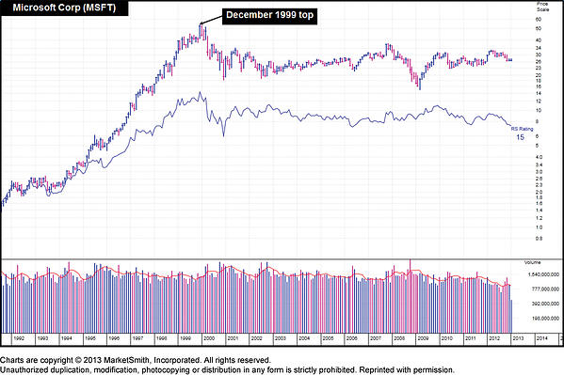Click the 4.0 price scale value
The width and height of the screenshot is (564, 375).
click(x=539, y=157)
